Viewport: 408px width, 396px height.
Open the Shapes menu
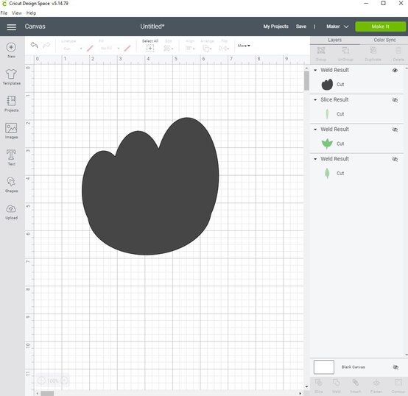click(11, 185)
